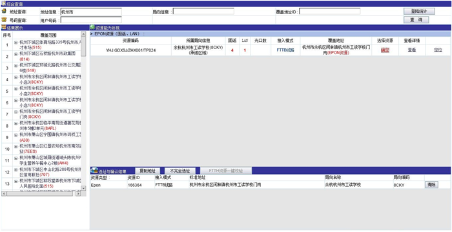
Task: Click the 登陆统计 button
Action: coord(419,11)
